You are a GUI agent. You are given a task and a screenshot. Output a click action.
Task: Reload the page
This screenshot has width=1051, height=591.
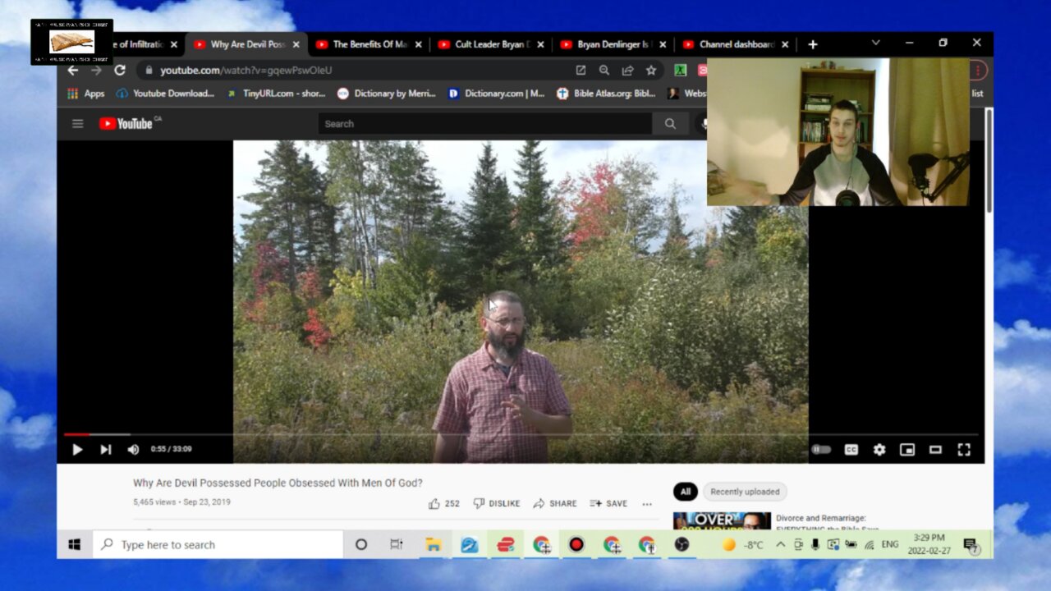(x=120, y=71)
